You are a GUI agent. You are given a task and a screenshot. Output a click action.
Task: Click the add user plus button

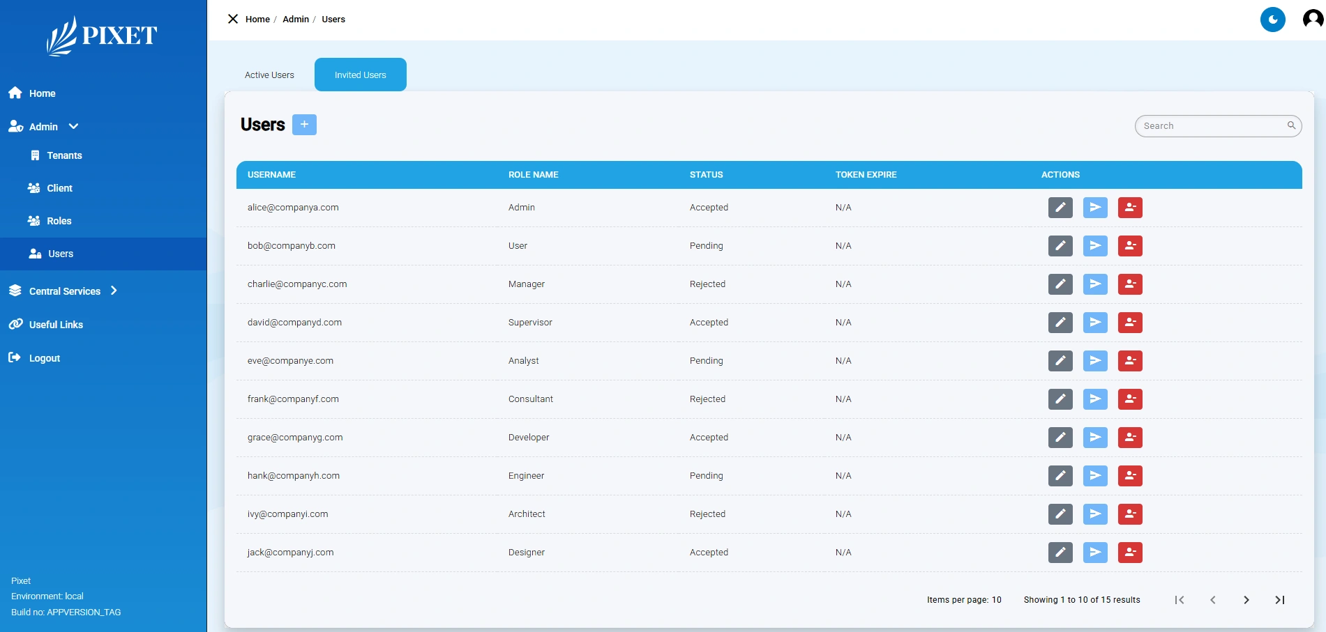tap(304, 125)
